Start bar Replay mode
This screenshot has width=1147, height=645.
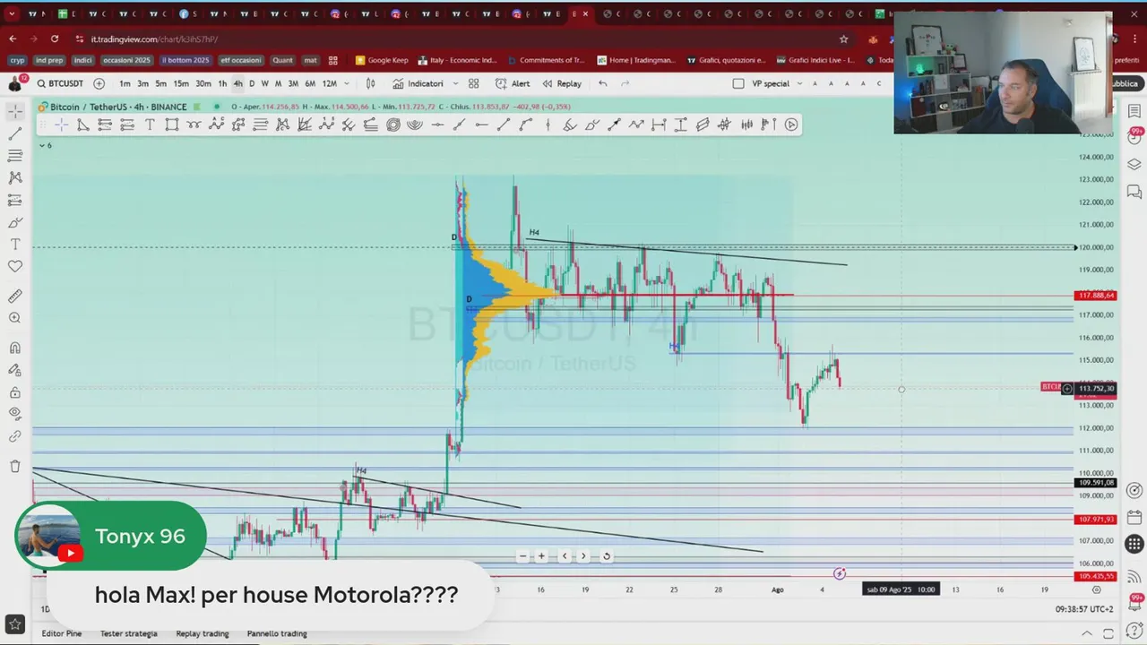coord(562,83)
